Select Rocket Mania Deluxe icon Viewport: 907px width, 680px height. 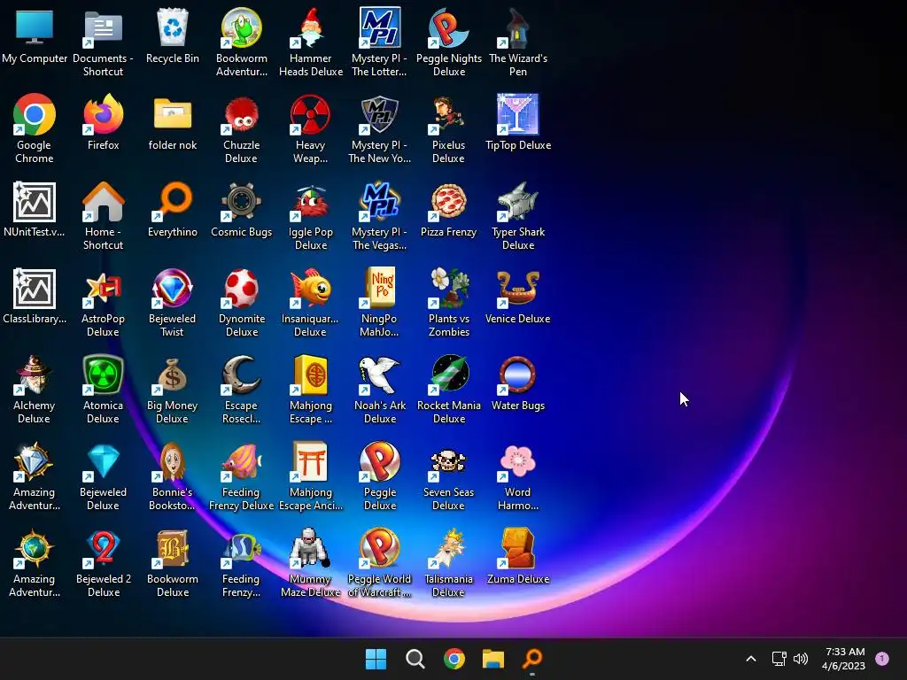[x=448, y=375]
